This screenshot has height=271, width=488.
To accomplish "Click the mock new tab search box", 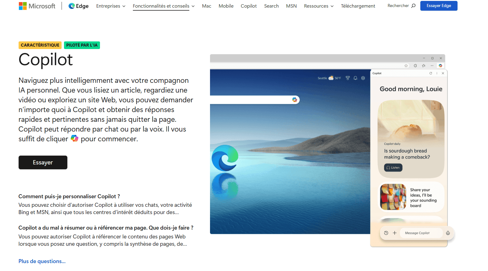I will (x=255, y=100).
